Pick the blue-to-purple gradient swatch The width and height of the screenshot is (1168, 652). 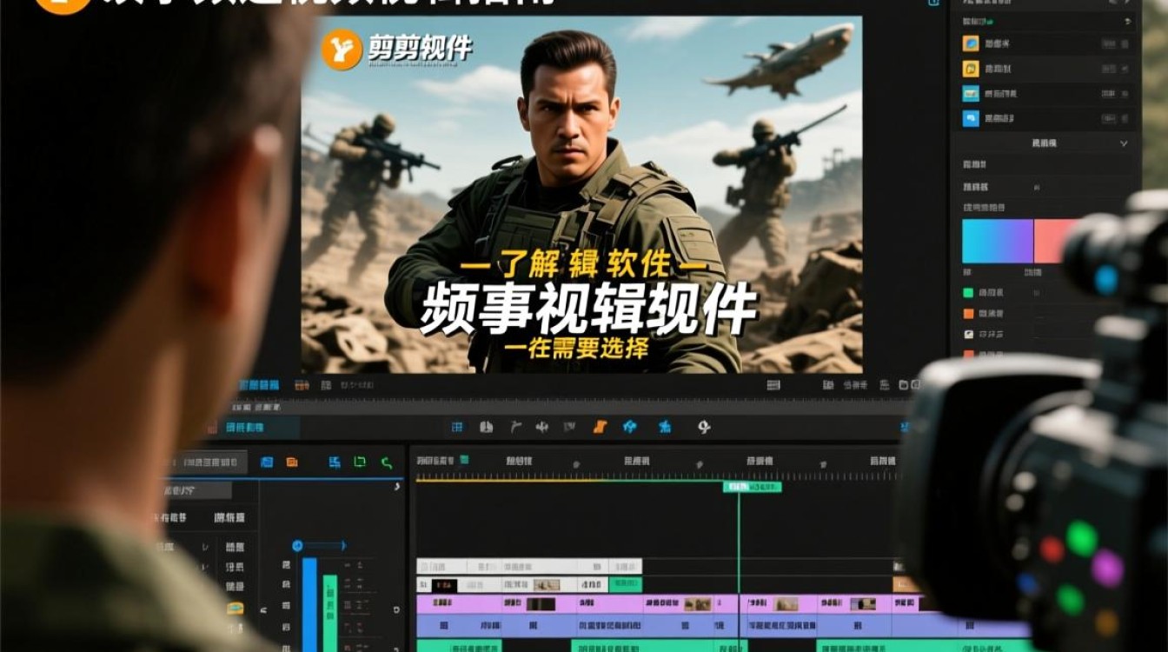click(997, 241)
